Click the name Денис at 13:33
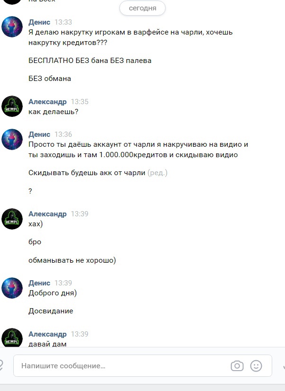 39,22
